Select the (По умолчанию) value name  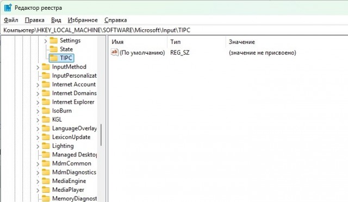tap(142, 53)
